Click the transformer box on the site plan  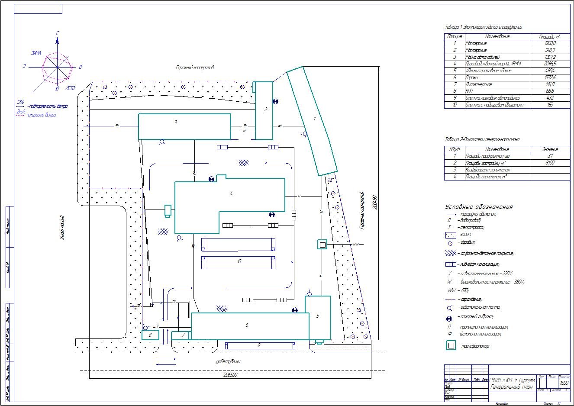[x=322, y=245]
